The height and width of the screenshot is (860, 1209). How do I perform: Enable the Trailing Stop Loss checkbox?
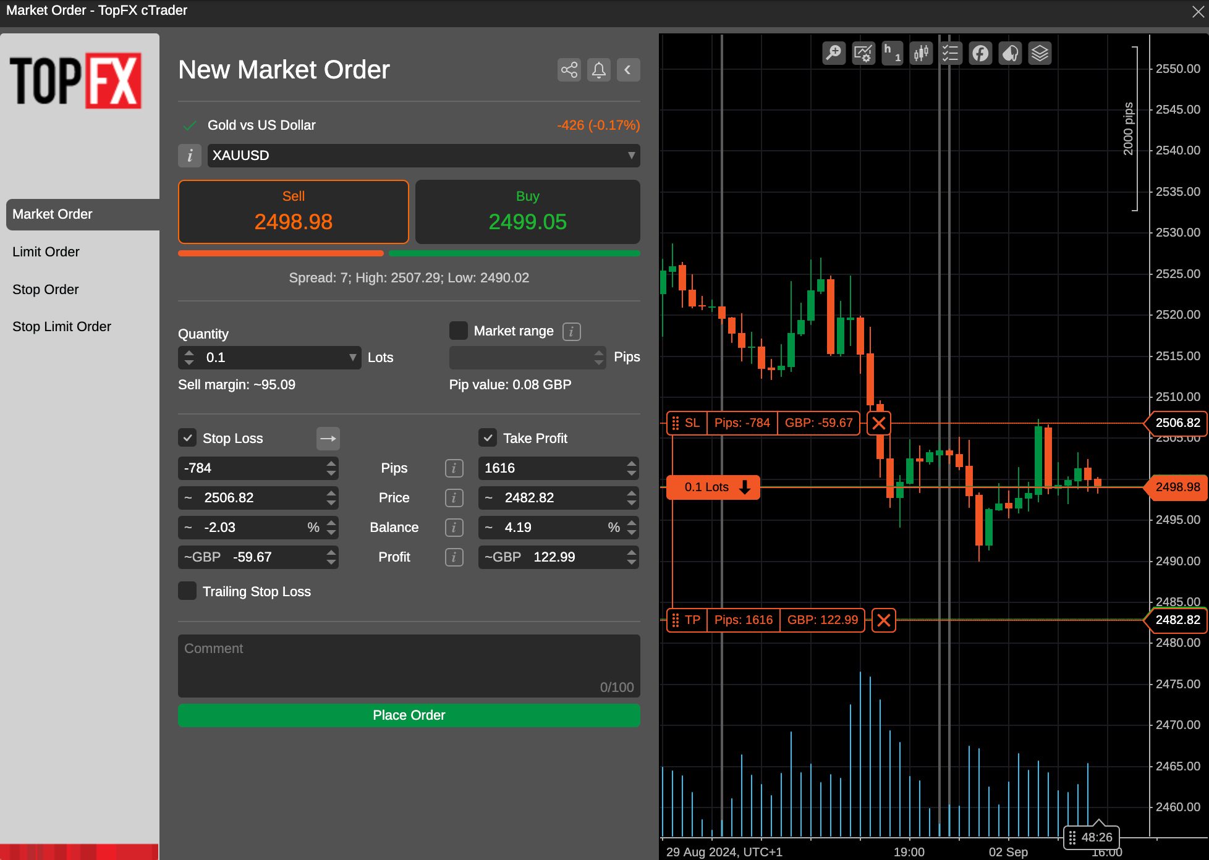pyautogui.click(x=187, y=591)
